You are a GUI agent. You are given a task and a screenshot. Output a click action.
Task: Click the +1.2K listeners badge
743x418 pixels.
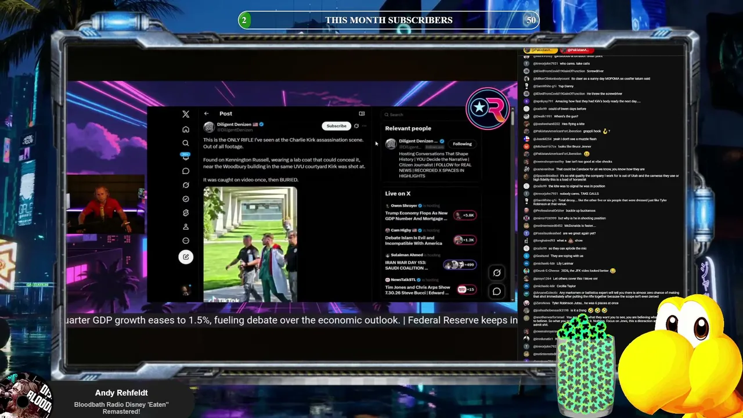pyautogui.click(x=465, y=240)
